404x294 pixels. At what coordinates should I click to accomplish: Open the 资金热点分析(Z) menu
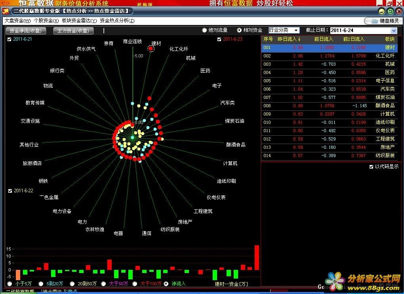pyautogui.click(x=117, y=21)
